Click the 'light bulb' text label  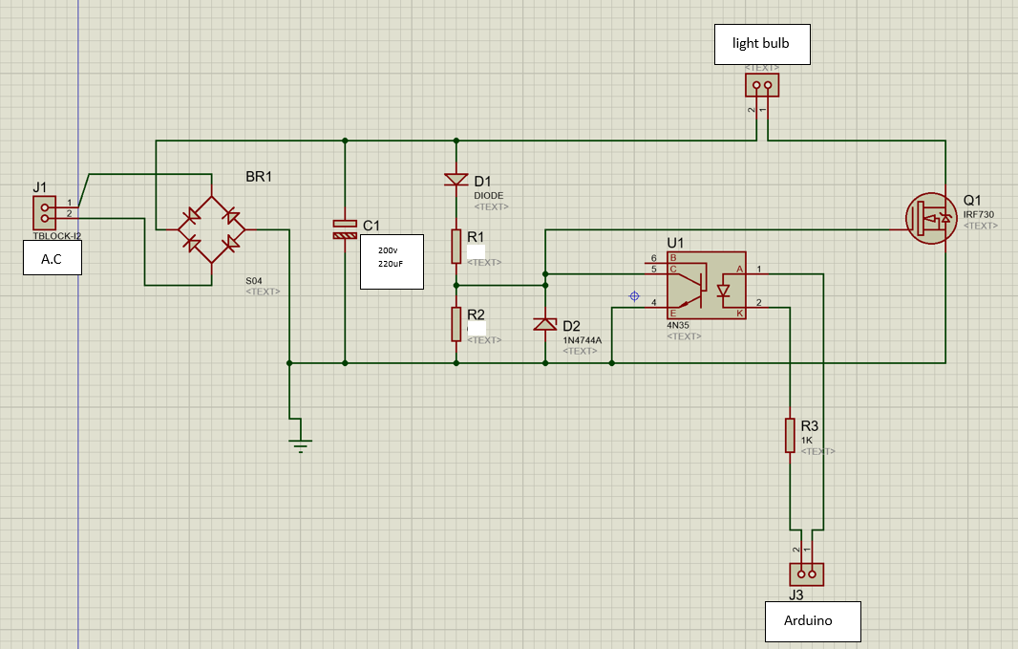coord(761,43)
